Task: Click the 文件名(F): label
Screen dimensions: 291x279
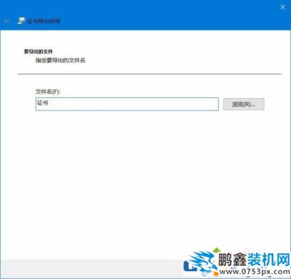Action: pos(48,92)
